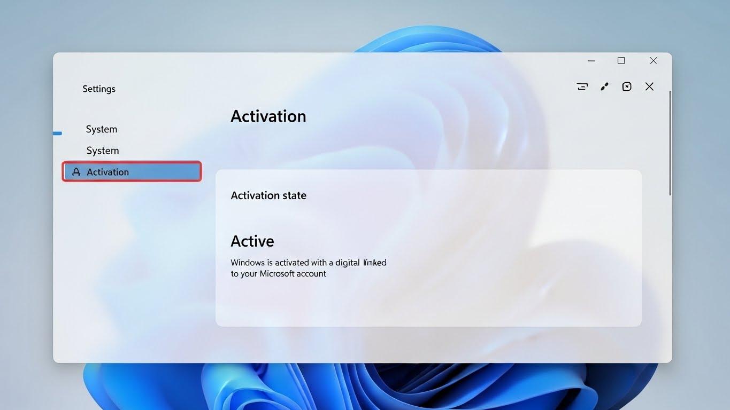Open the System page from the sidebar
The image size is (730, 410).
click(x=102, y=150)
